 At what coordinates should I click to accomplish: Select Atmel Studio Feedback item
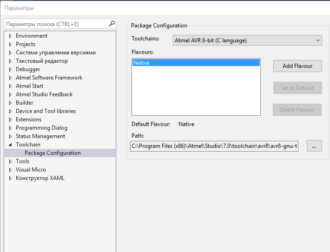[44, 94]
